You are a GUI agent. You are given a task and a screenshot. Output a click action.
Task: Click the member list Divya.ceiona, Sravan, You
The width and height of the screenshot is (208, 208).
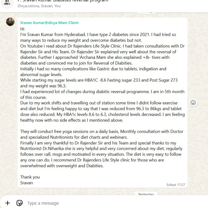(x=39, y=6)
